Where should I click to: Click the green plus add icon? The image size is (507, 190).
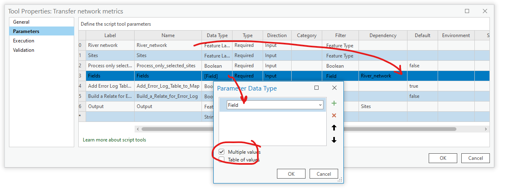[x=334, y=104]
